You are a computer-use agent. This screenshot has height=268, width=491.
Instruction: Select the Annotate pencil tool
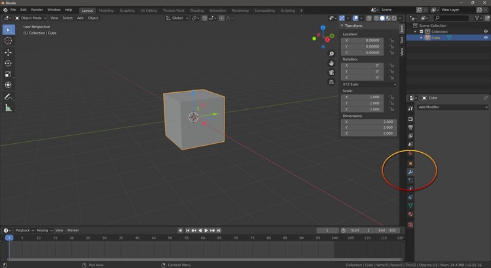point(9,97)
